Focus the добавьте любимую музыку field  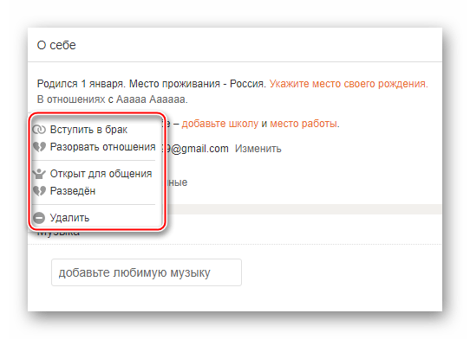pos(147,272)
